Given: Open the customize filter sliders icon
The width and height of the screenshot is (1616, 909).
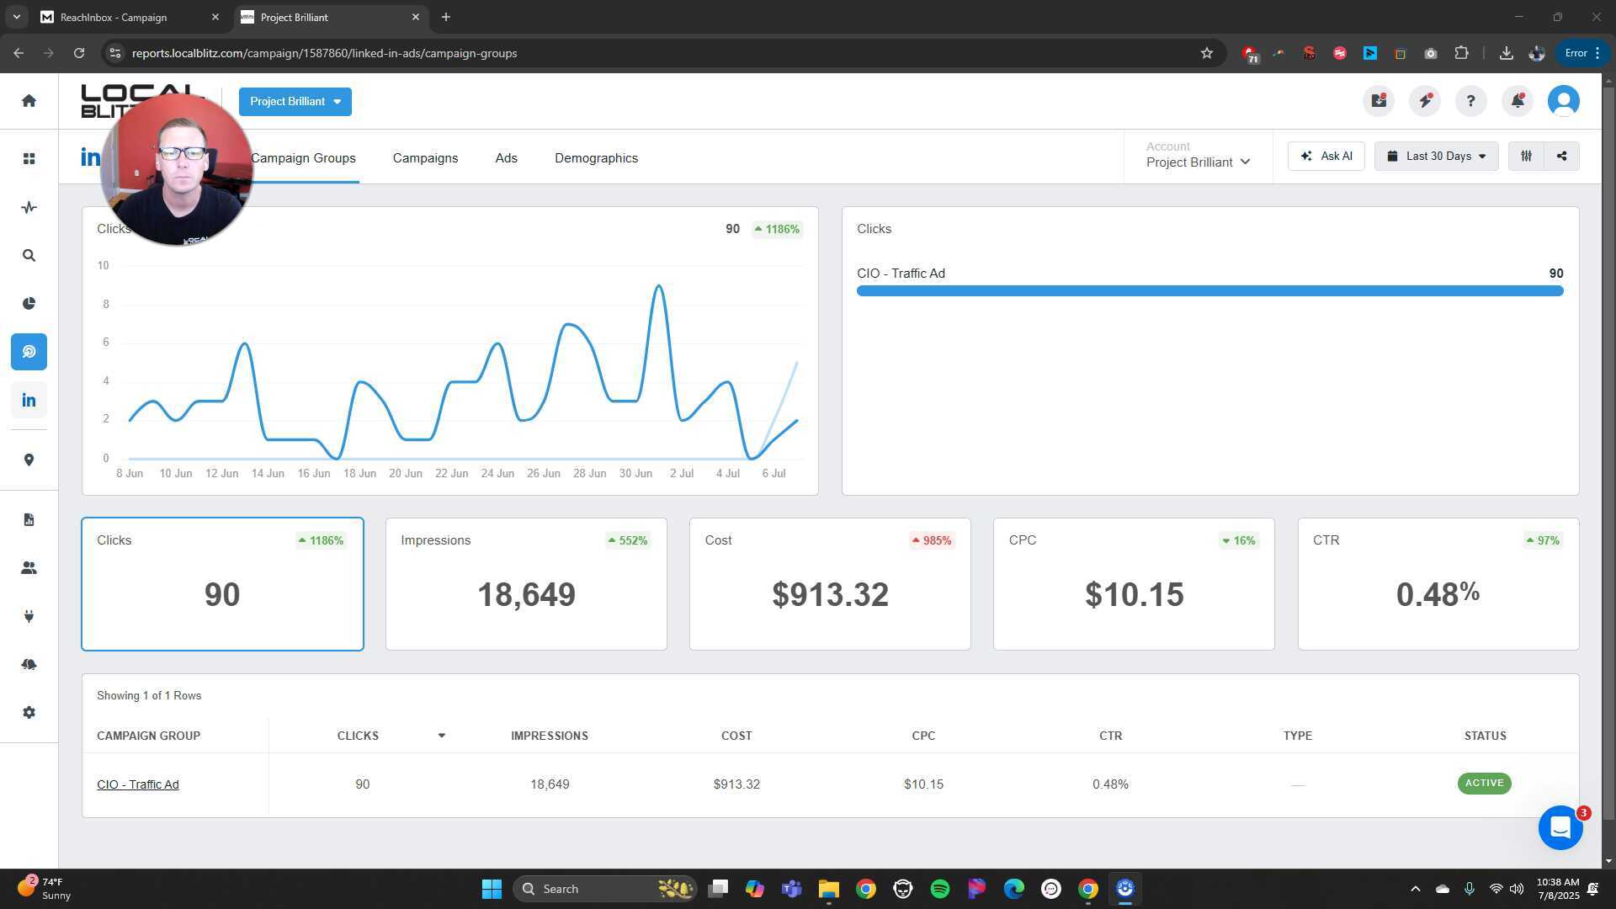Looking at the screenshot, I should tap(1526, 156).
